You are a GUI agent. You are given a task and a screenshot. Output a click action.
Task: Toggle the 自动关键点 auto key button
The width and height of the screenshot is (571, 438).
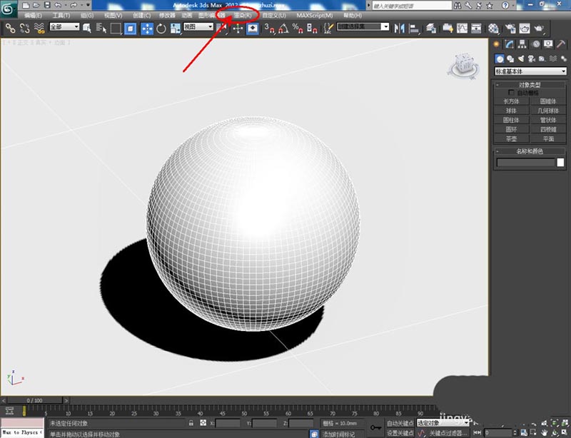click(x=400, y=423)
